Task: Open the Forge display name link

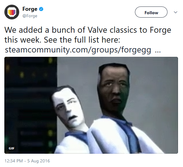Action: coord(30,9)
